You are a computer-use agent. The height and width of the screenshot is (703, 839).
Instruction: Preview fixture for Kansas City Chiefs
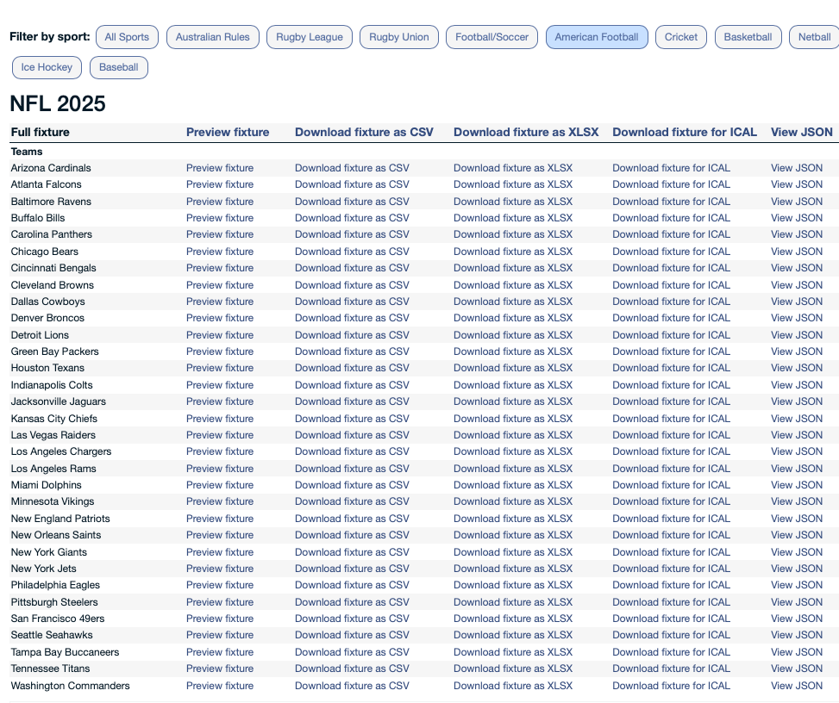pos(220,419)
